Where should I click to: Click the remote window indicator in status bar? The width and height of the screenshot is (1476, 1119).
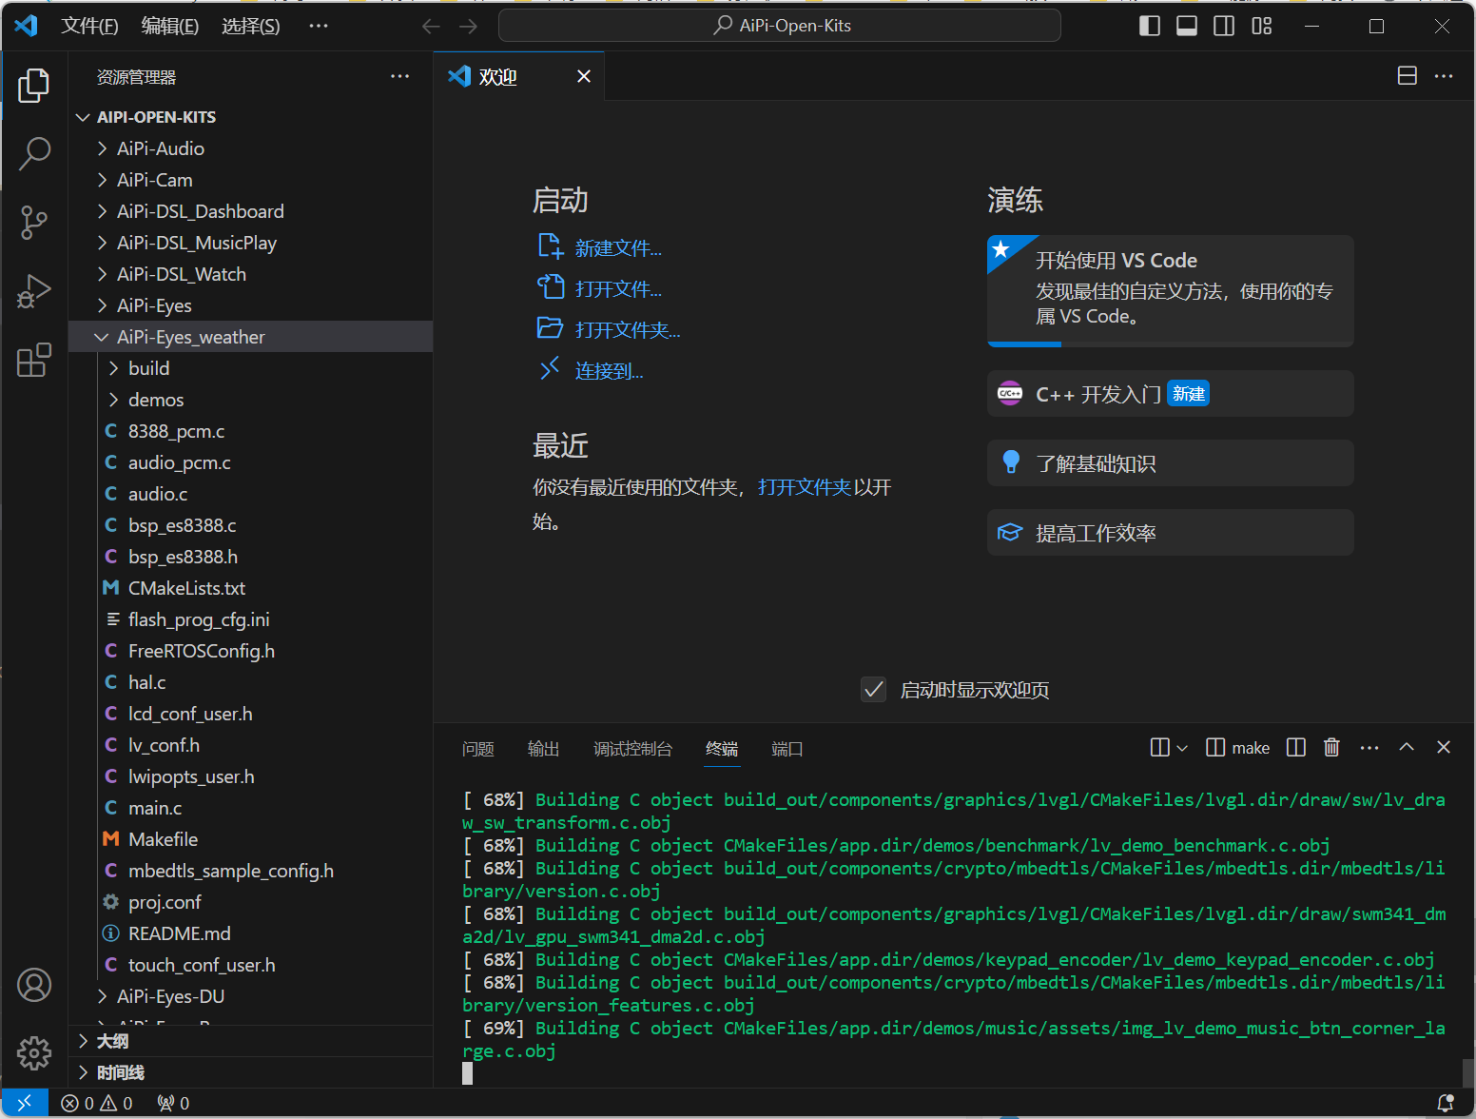(x=25, y=1103)
